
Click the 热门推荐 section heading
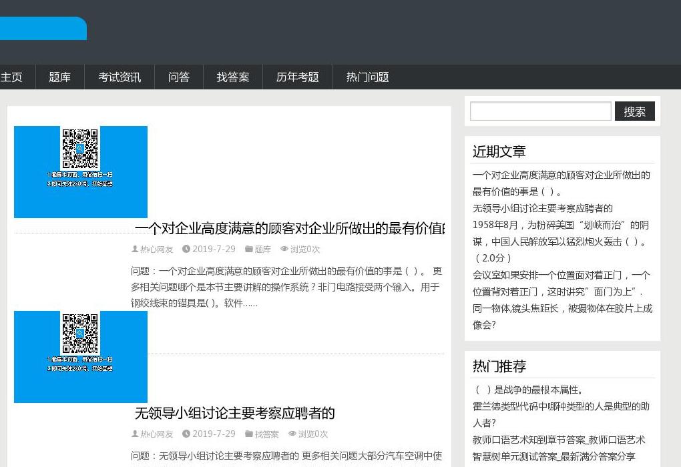click(x=499, y=366)
